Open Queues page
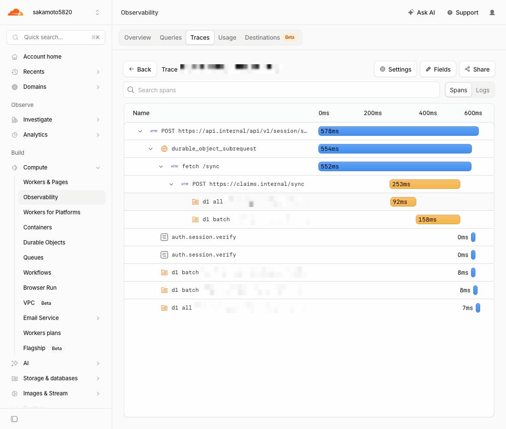 coord(33,258)
